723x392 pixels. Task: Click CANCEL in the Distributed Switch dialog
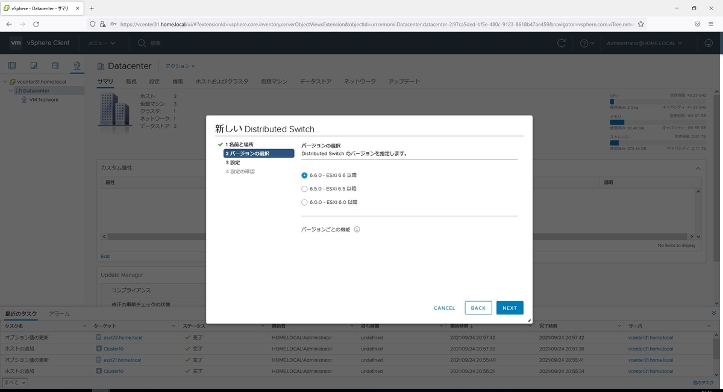tap(445, 308)
